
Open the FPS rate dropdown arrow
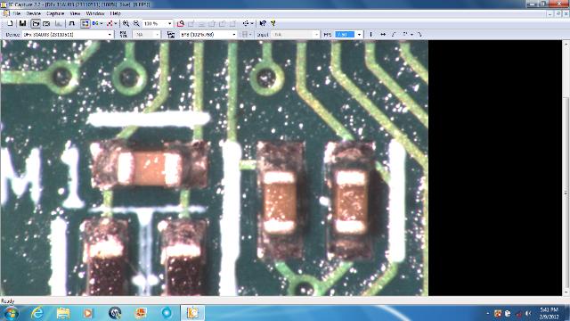(x=359, y=35)
